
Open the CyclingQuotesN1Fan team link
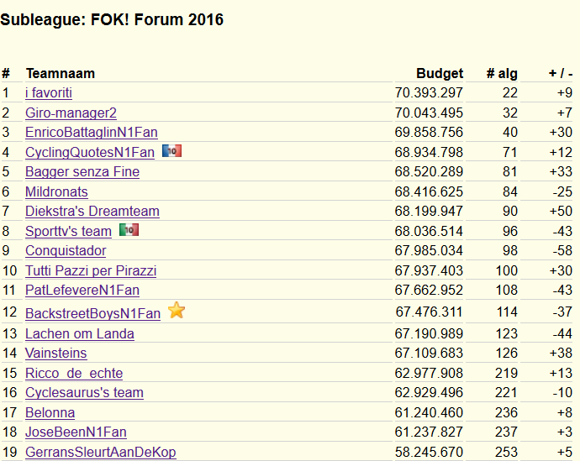point(90,152)
